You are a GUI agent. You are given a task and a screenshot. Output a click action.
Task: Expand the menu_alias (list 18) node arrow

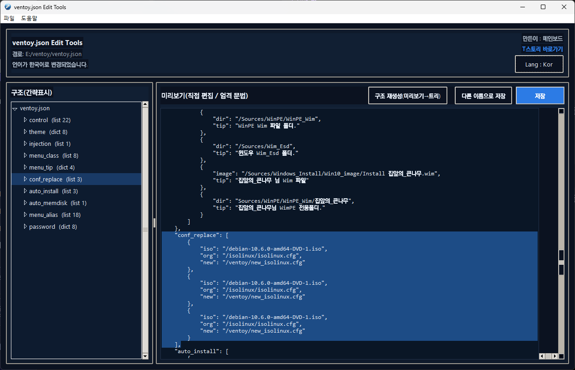tap(26, 215)
